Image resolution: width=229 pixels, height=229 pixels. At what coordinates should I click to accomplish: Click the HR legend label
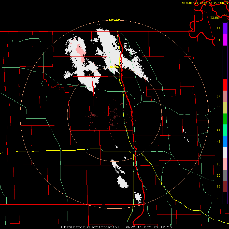tap(219, 119)
